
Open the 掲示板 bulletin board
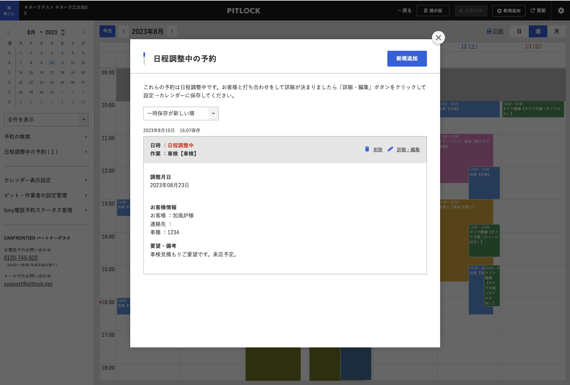433,10
